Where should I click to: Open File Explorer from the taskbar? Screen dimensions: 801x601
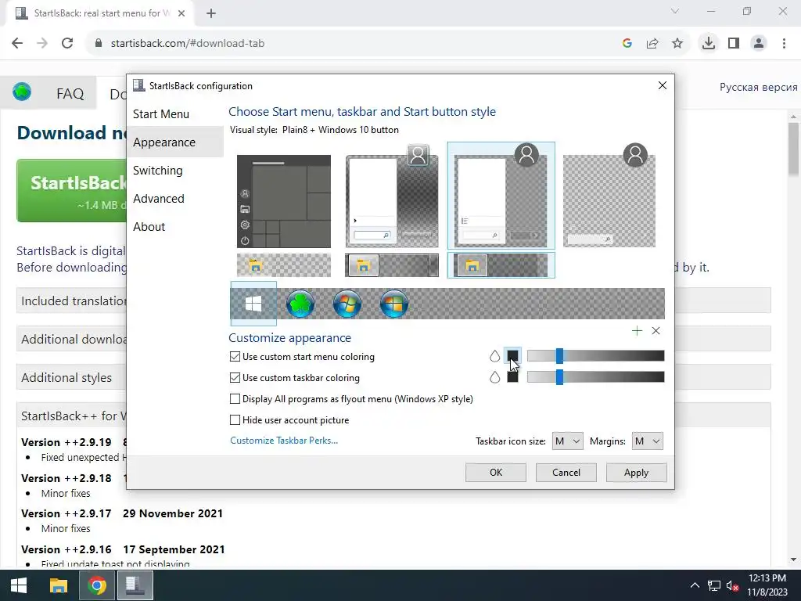[x=58, y=585]
